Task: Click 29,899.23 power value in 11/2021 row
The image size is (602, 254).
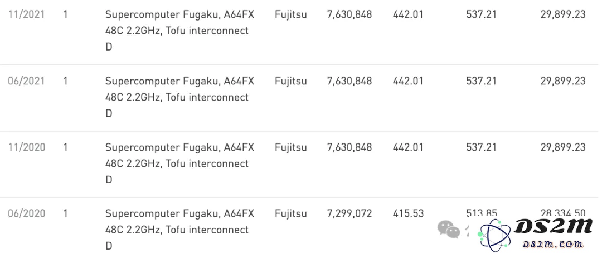Action: (x=563, y=15)
